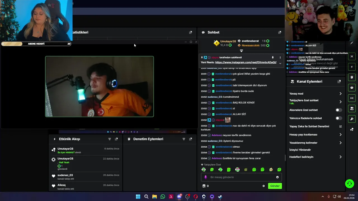Pop out the Denetim Eylemleri panel
The width and height of the screenshot is (358, 201).
pyautogui.click(x=190, y=139)
